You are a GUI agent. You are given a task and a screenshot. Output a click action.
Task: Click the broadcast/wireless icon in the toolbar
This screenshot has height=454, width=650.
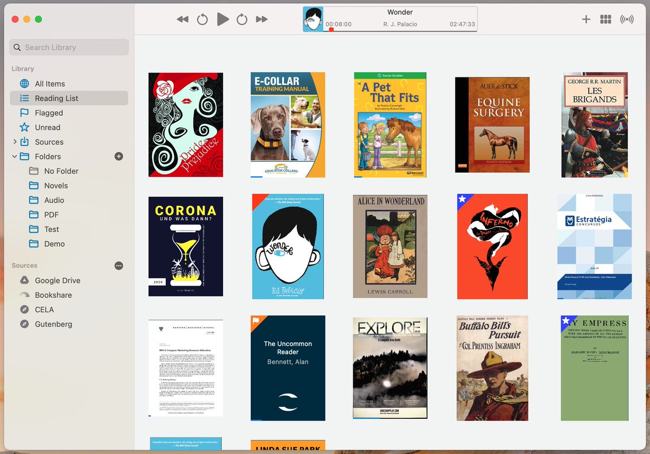click(627, 19)
